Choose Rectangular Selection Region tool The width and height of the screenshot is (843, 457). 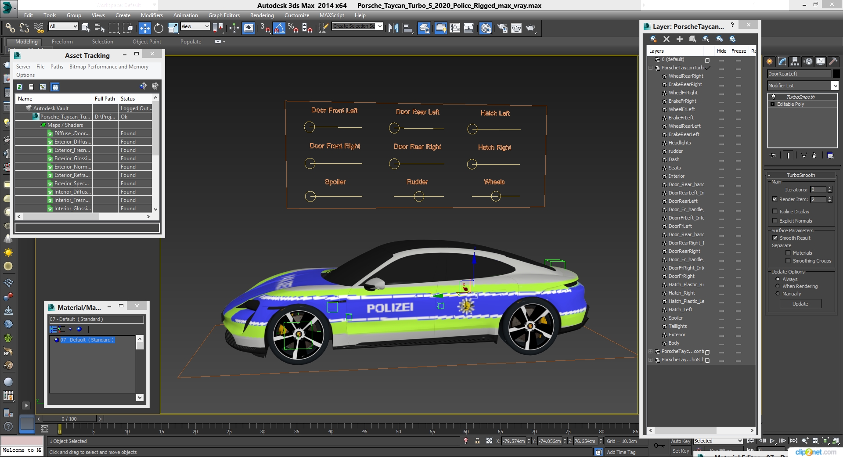click(114, 28)
